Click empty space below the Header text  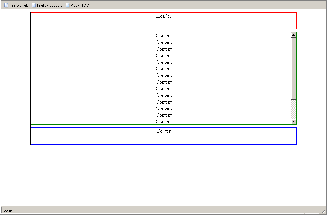point(164,24)
